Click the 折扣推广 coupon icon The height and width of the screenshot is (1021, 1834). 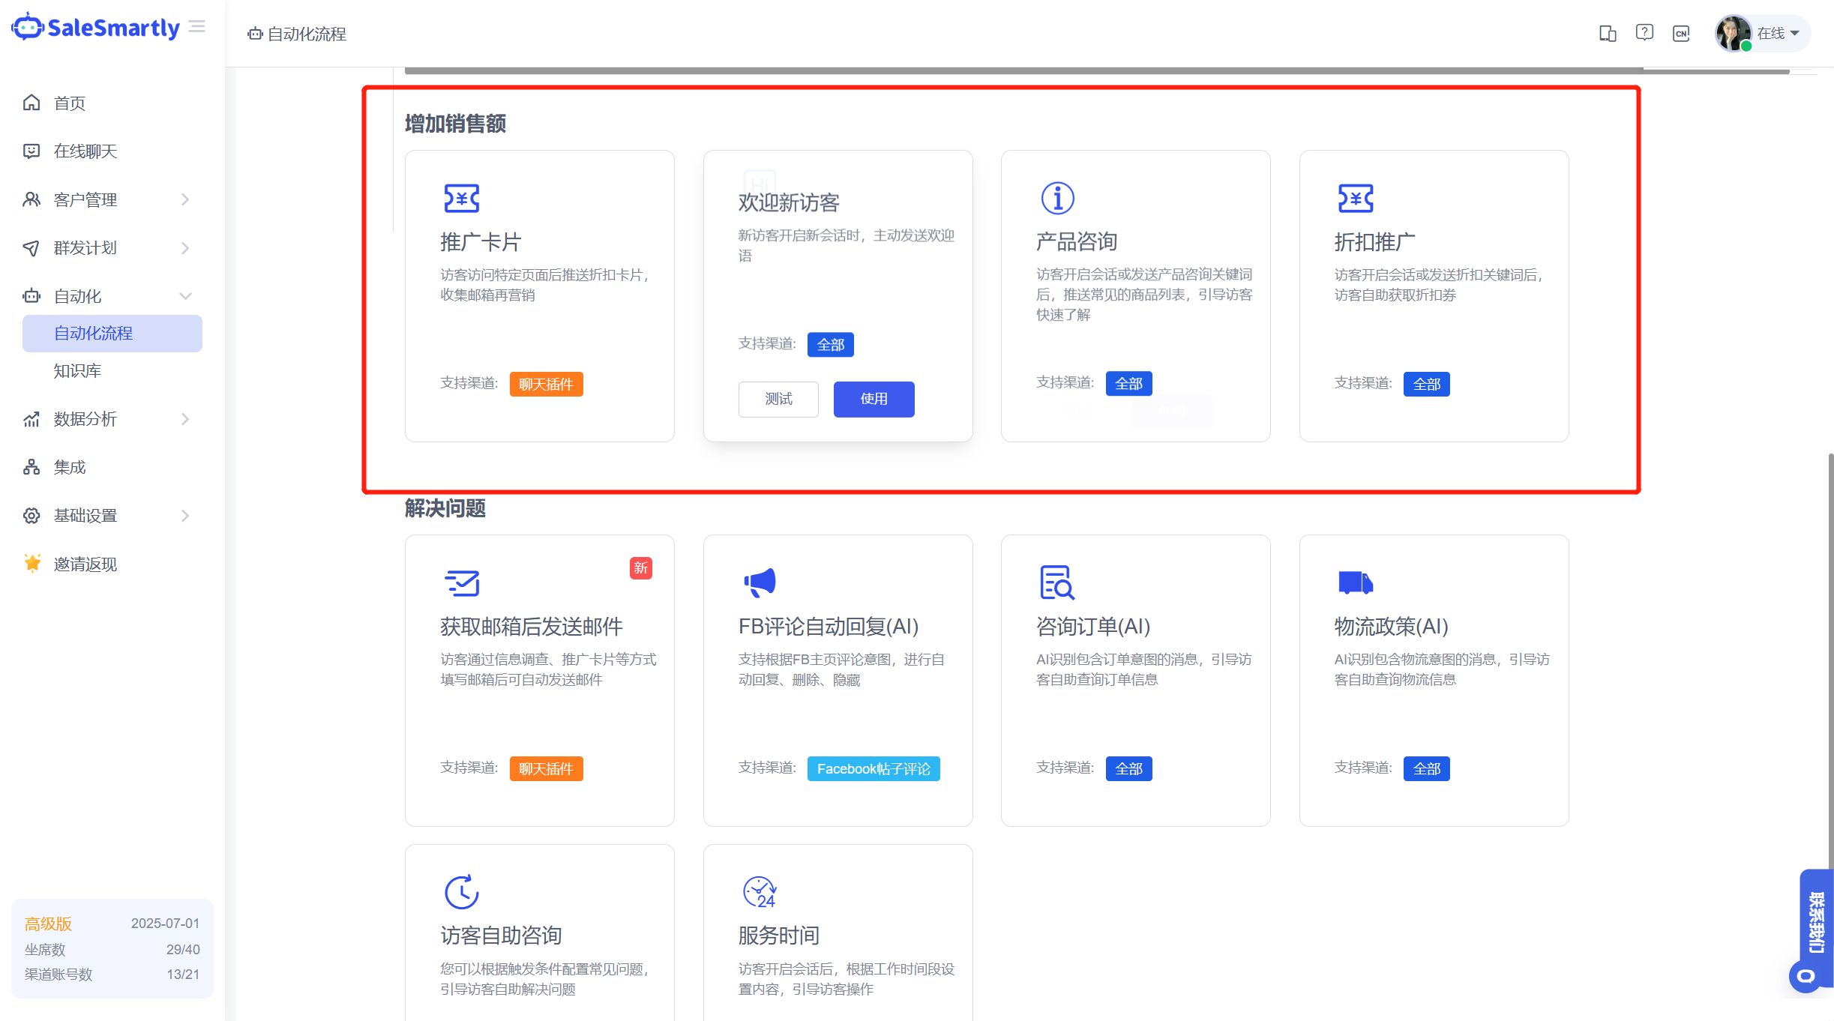click(1356, 198)
